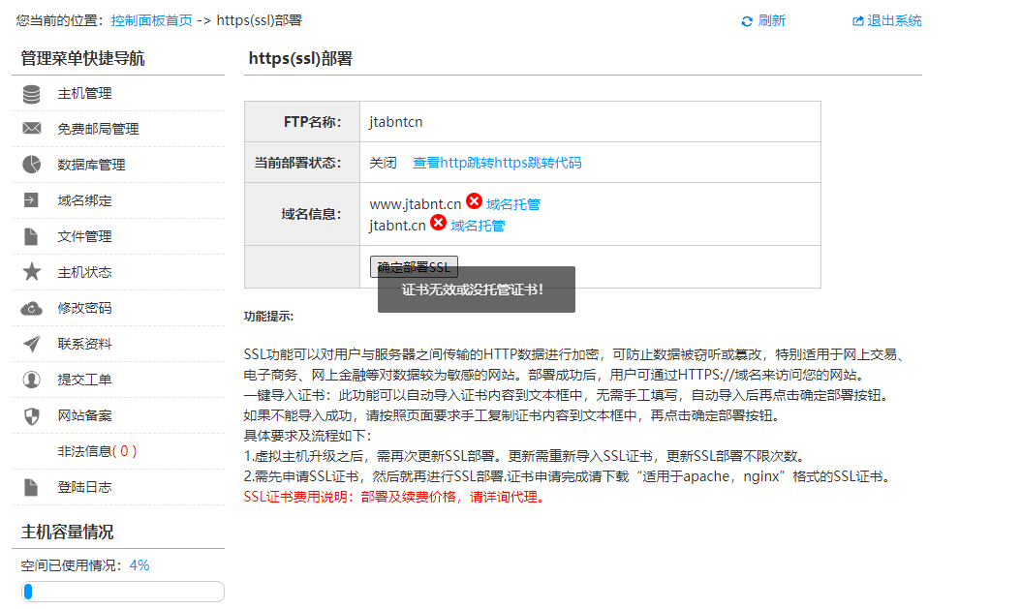Click 域名托管 link for www.jtabnt.cn
The image size is (1021, 609).
tap(513, 204)
